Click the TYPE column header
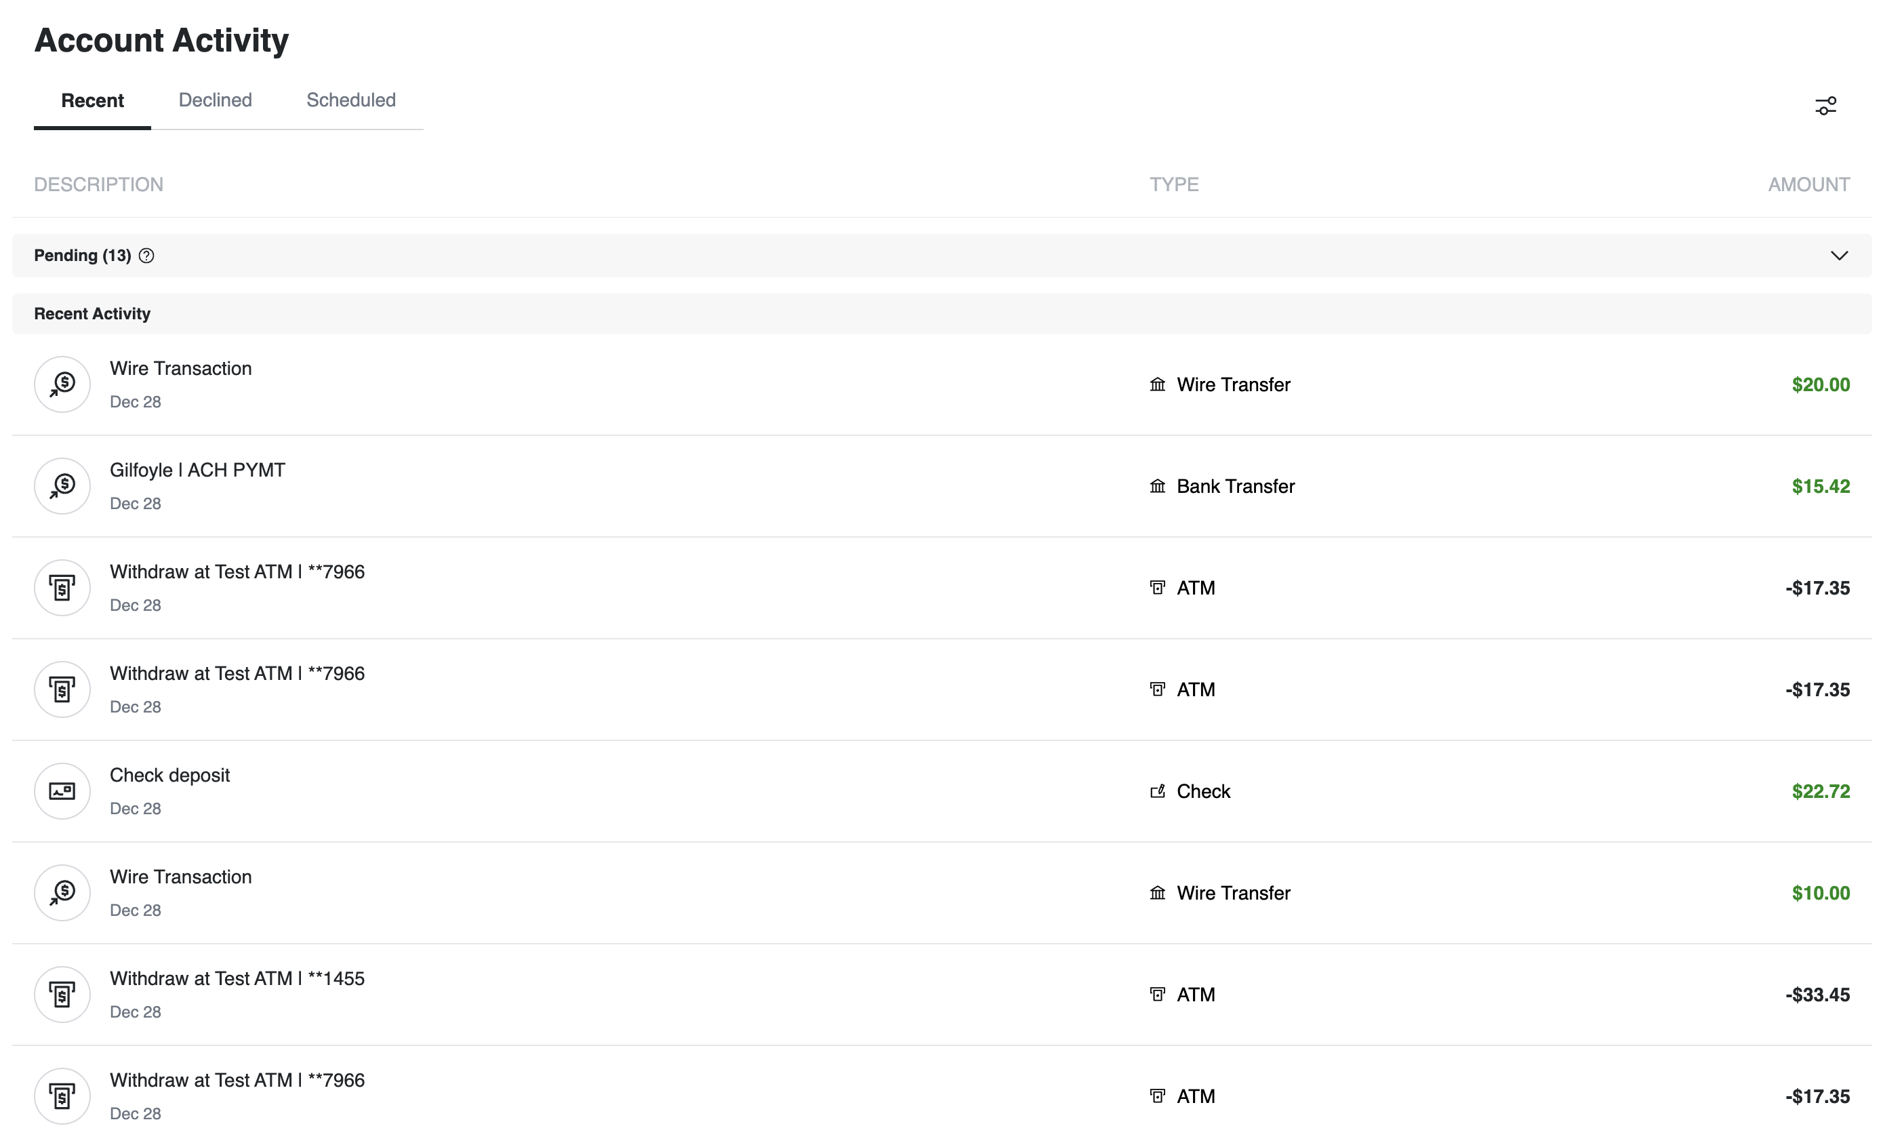Image resolution: width=1883 pixels, height=1143 pixels. click(x=1174, y=185)
